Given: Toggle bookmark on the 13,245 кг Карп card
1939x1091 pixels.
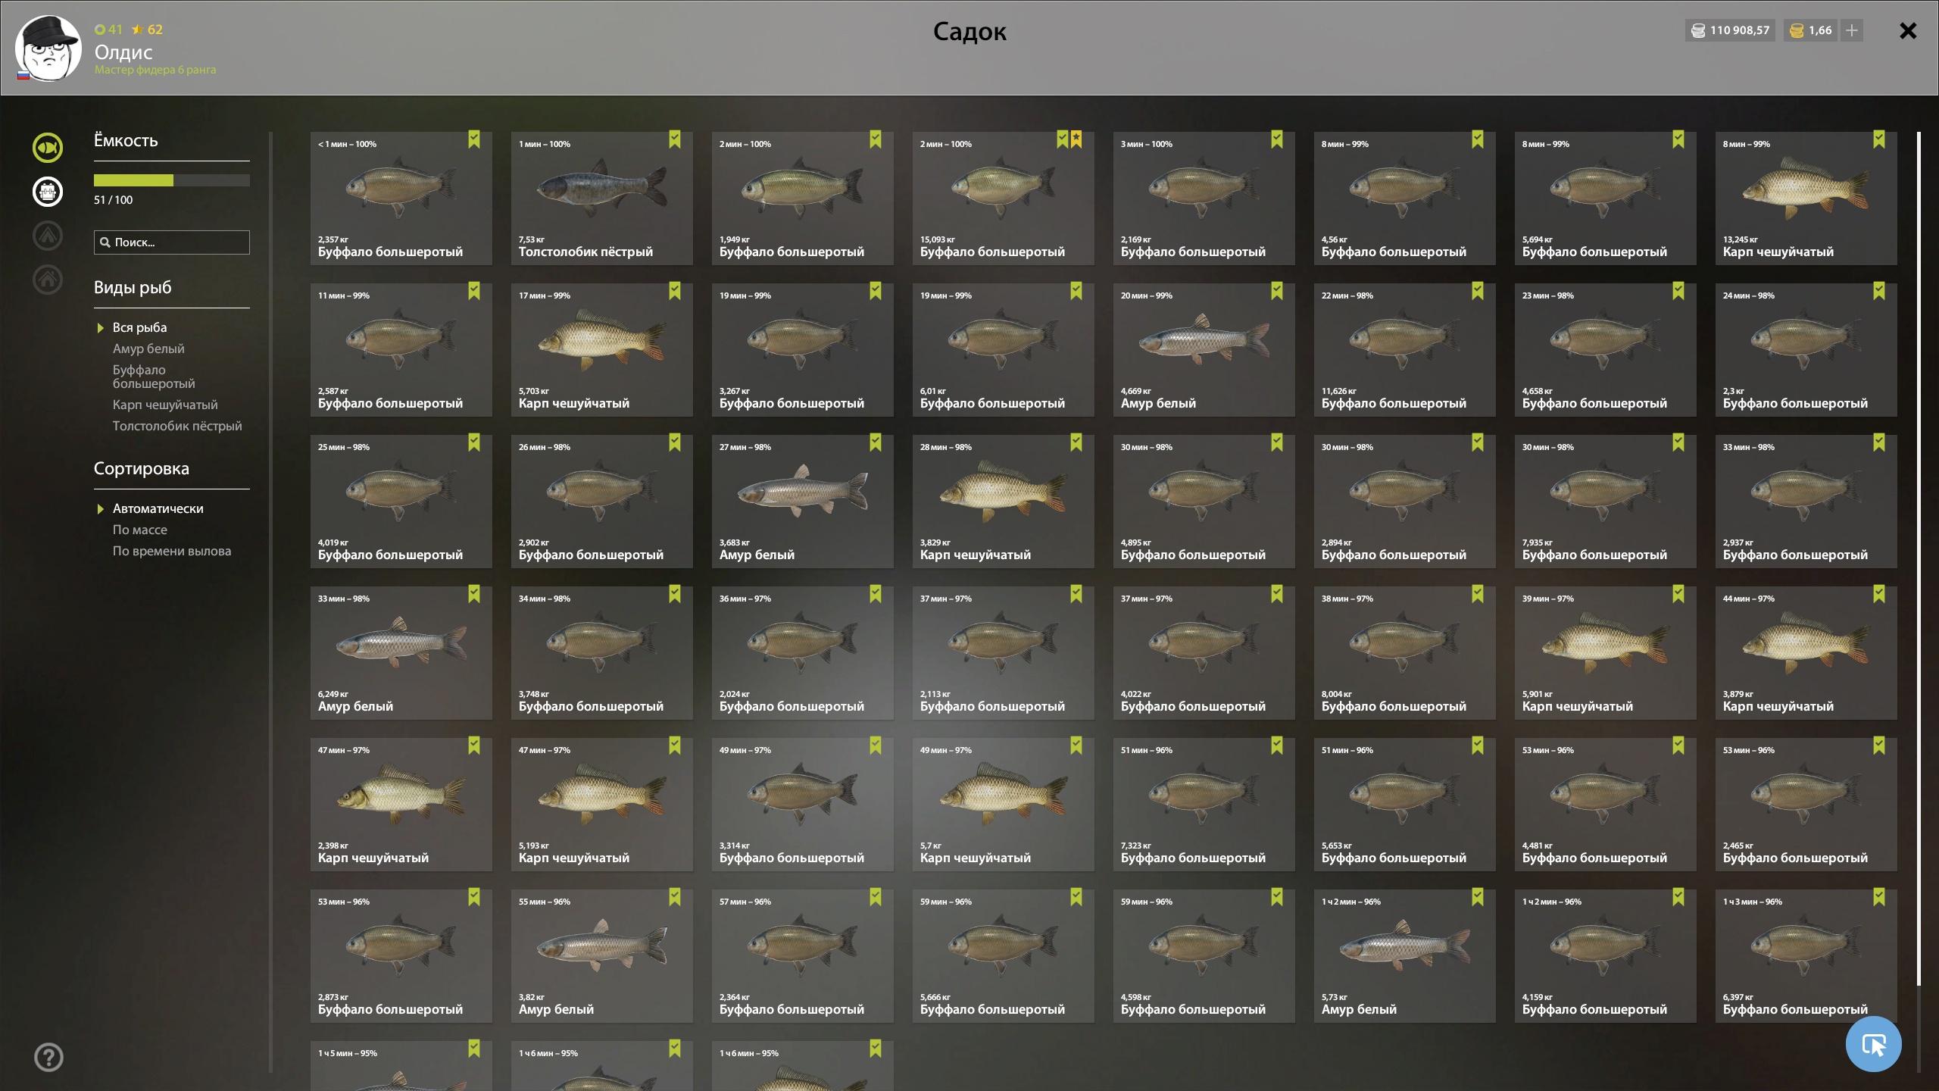Looking at the screenshot, I should pyautogui.click(x=1879, y=139).
